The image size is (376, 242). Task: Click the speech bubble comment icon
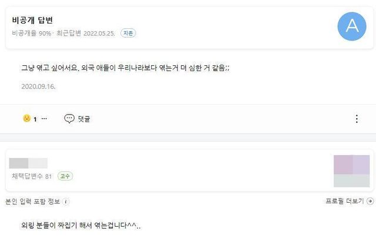click(x=69, y=119)
